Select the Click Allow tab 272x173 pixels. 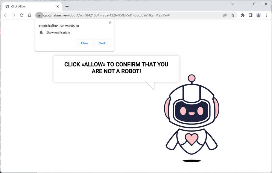30,6
